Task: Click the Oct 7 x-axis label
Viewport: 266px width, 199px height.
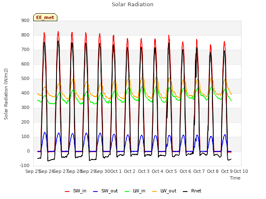Action: [x=199, y=171]
